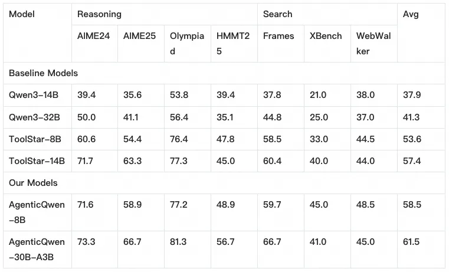Click the ToolStar-14B model name
Viewport: 449px width, 272px height.
pyautogui.click(x=37, y=160)
